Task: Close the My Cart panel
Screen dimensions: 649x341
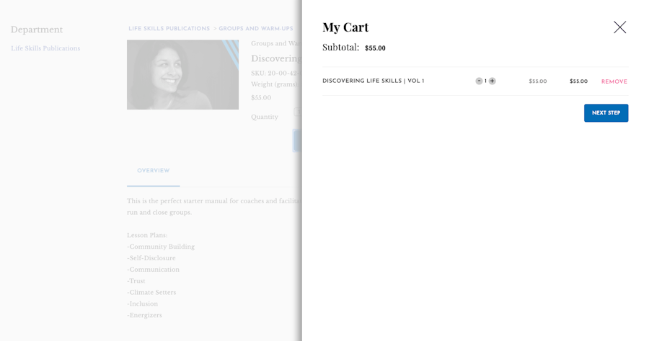Action: 619,27
